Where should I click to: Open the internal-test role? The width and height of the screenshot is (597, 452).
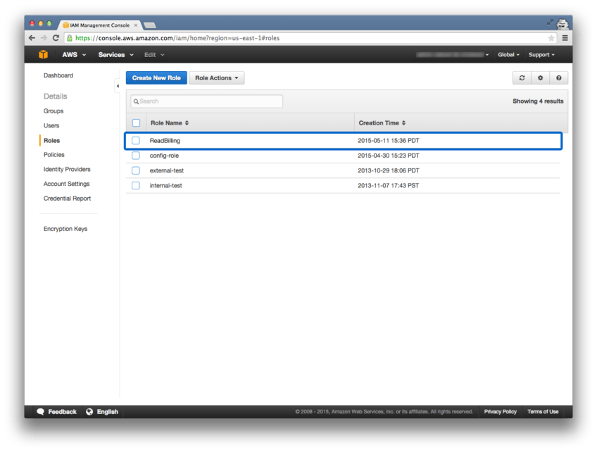click(165, 185)
